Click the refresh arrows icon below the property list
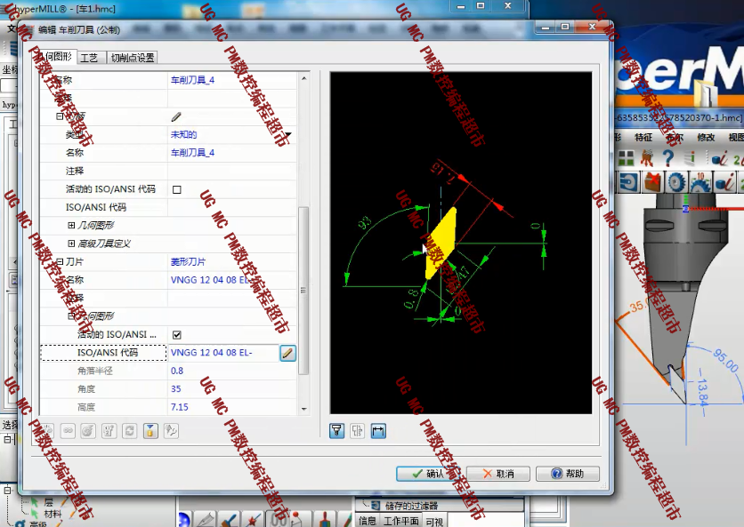The width and height of the screenshot is (744, 527). point(130,431)
